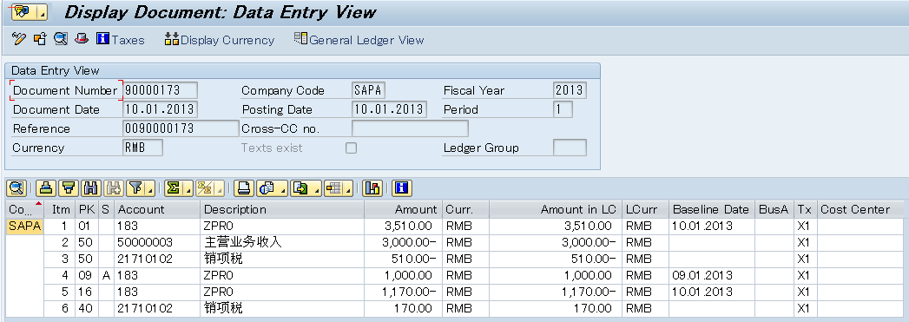Viewport: 909px width, 322px height.
Task: Click the special G/L indicator A in item 4
Action: click(106, 276)
